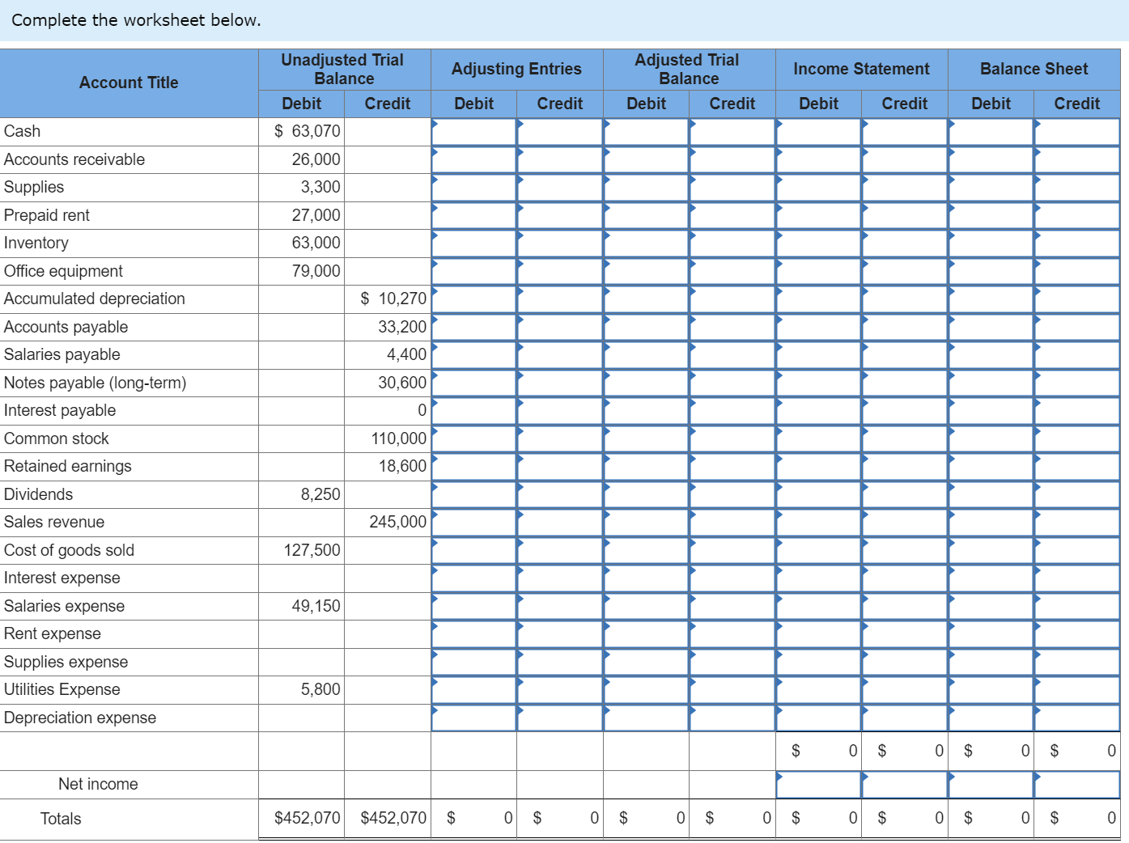Select Accounts payable Adjusted Trial Balance Credit cell
The image size is (1129, 843).
[x=732, y=327]
